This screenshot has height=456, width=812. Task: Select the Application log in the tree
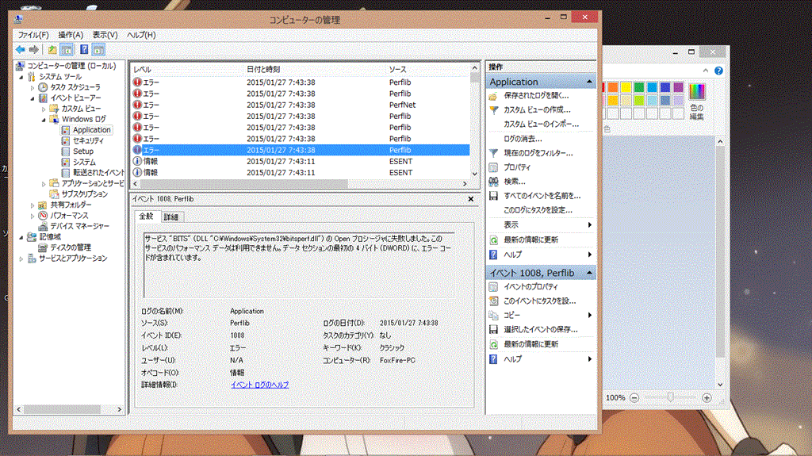tap(92, 130)
